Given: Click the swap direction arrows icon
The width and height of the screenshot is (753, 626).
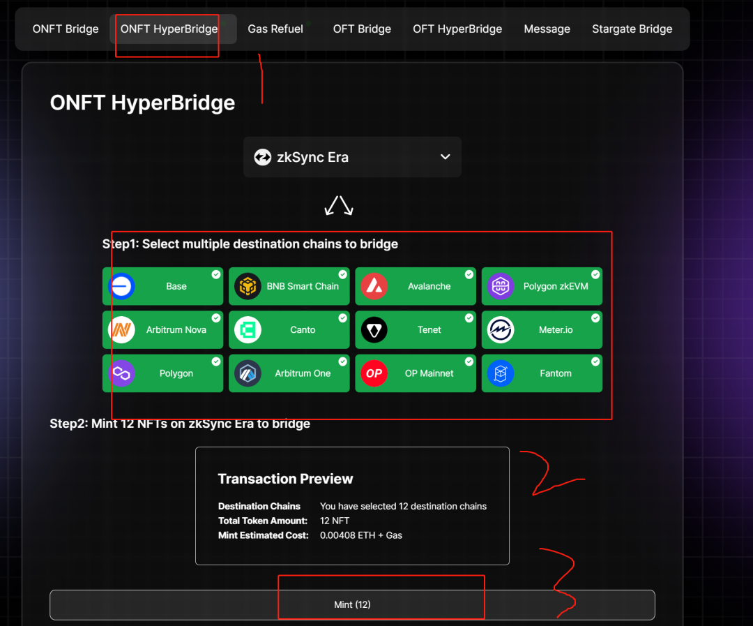Looking at the screenshot, I should [x=339, y=205].
